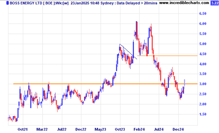Click the 5.50 price axis label
The image size is (219, 133).
point(203,34)
